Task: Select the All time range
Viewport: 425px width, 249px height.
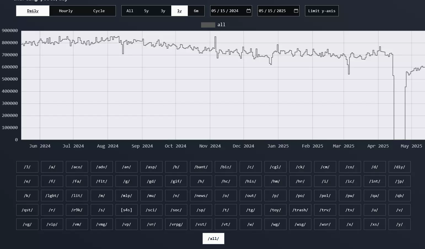Action: point(130,11)
